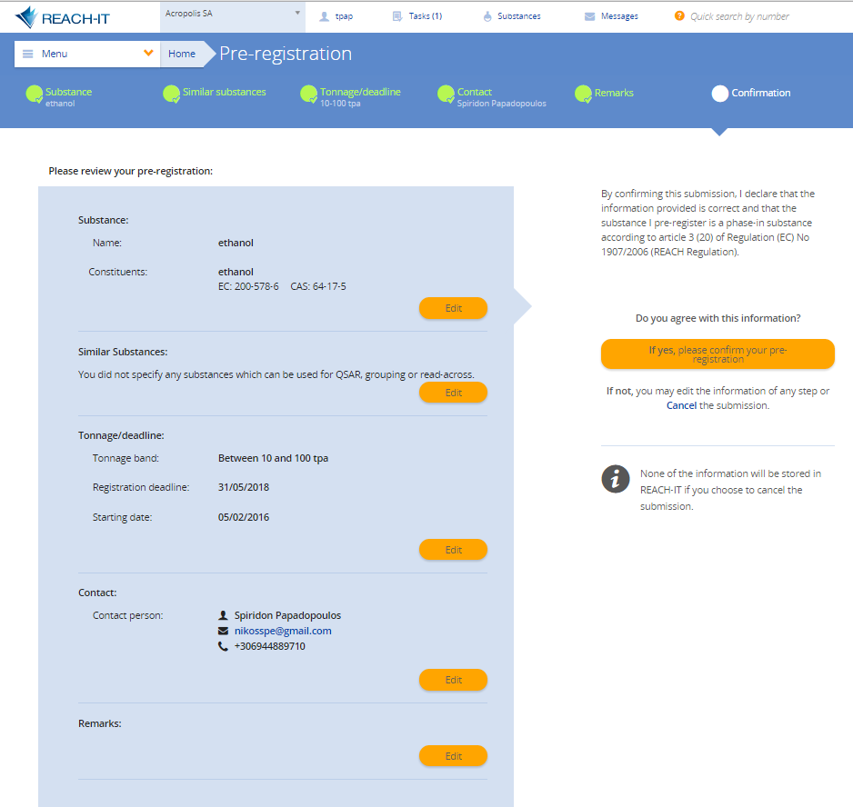Open tpap user menu
853x807 pixels.
pyautogui.click(x=344, y=16)
